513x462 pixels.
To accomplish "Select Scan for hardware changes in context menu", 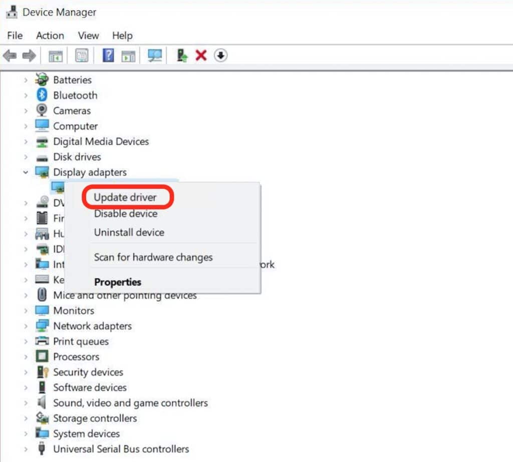I will (153, 257).
